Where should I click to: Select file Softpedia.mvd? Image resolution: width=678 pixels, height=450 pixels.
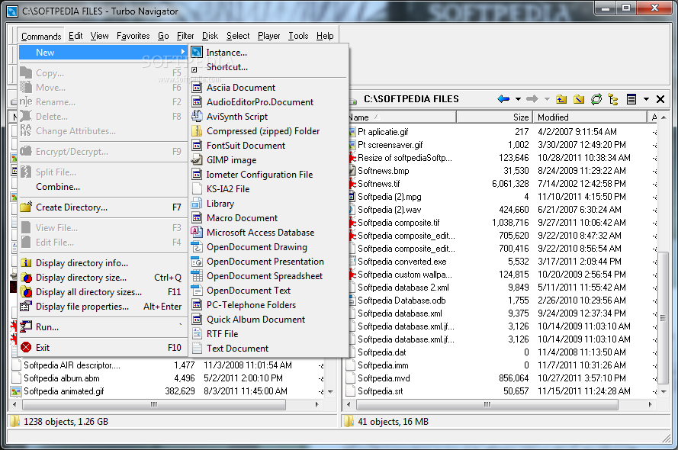tap(384, 378)
